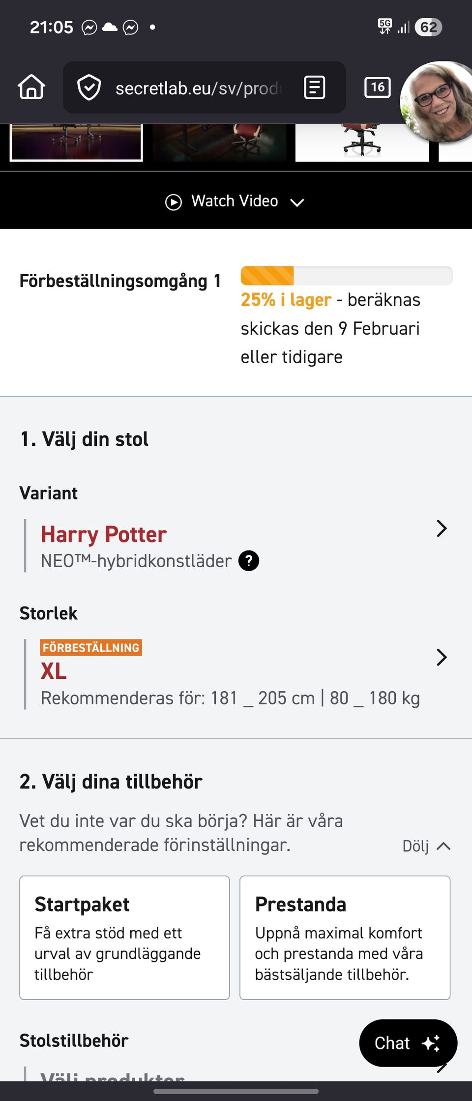This screenshot has height=1101, width=472.
Task: Click the secretlab.eu address bar
Action: [x=197, y=88]
